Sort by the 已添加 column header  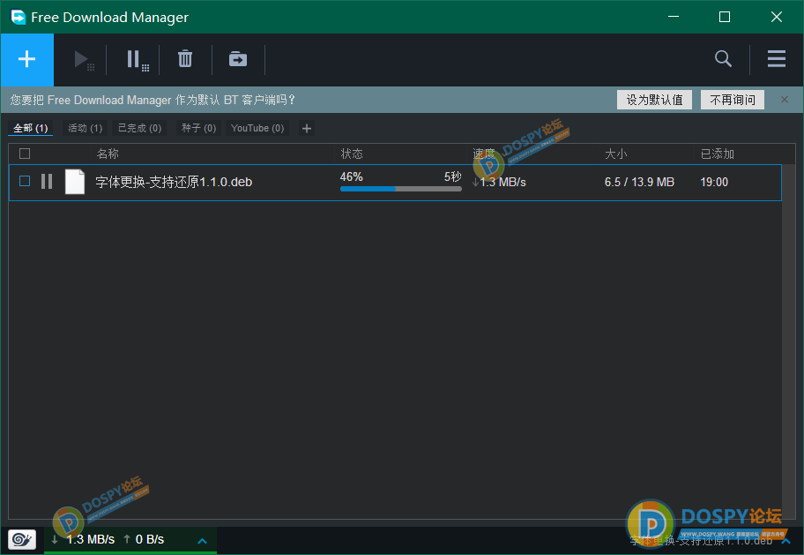point(718,154)
